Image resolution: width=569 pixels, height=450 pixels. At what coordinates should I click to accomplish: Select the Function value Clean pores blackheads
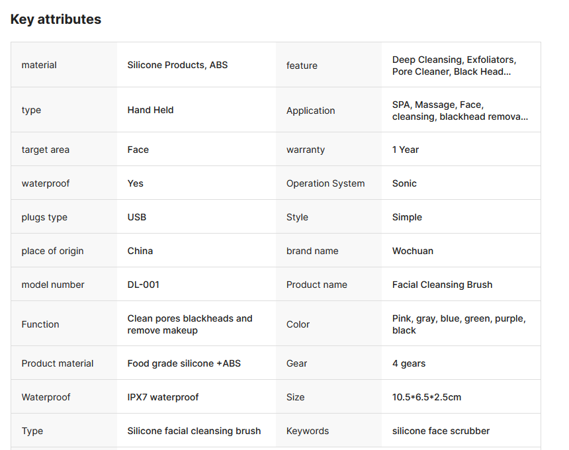coord(190,324)
